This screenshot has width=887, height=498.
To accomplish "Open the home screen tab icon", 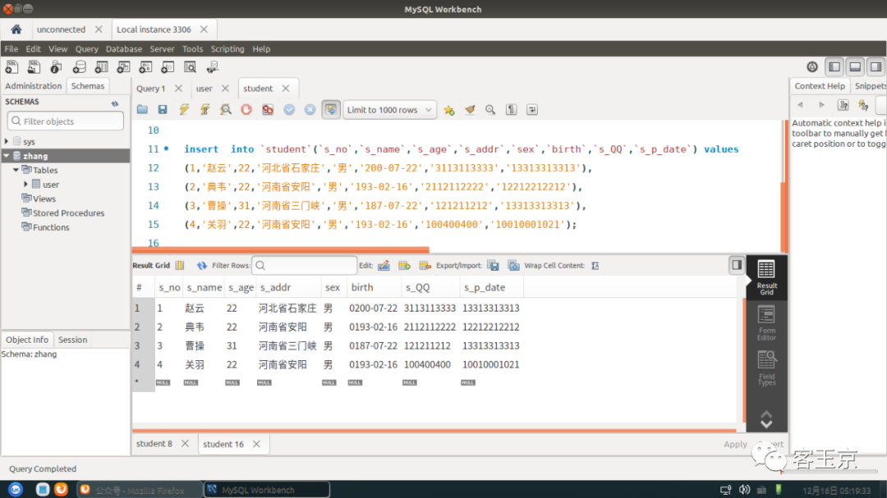I will coord(16,30).
